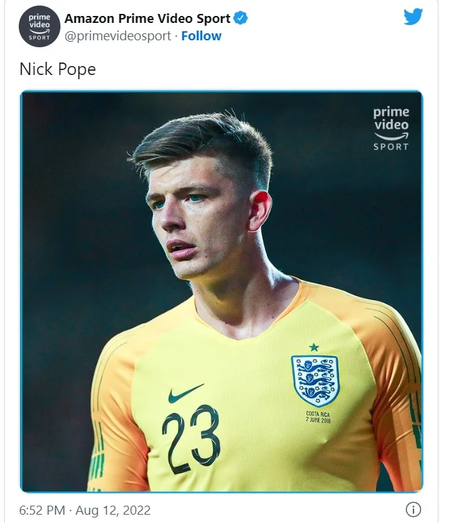Click the number 23 on the jersey
The image size is (451, 523).
pos(190,438)
